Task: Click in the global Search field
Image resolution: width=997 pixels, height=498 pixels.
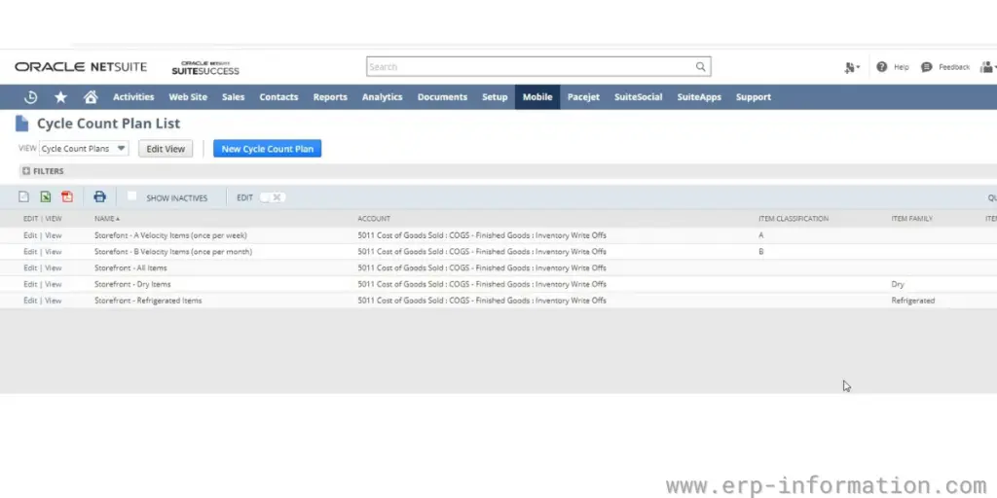Action: coord(531,67)
